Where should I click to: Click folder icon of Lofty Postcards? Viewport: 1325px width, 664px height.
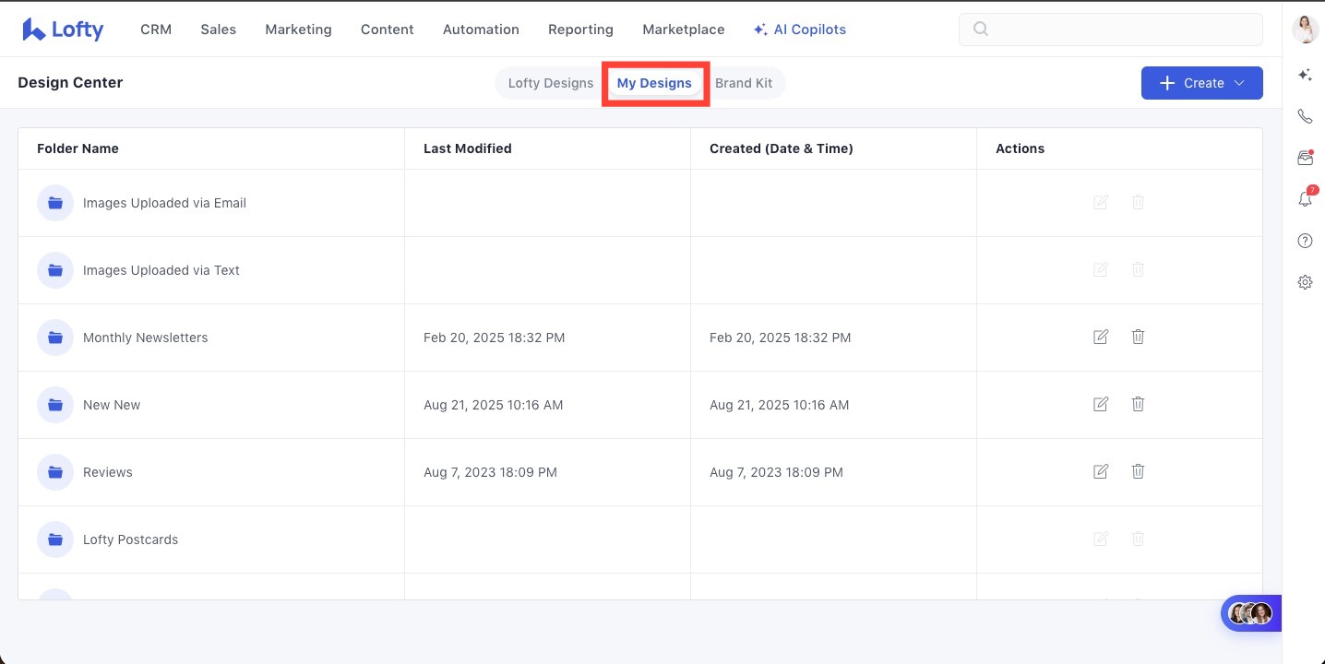[x=55, y=539]
